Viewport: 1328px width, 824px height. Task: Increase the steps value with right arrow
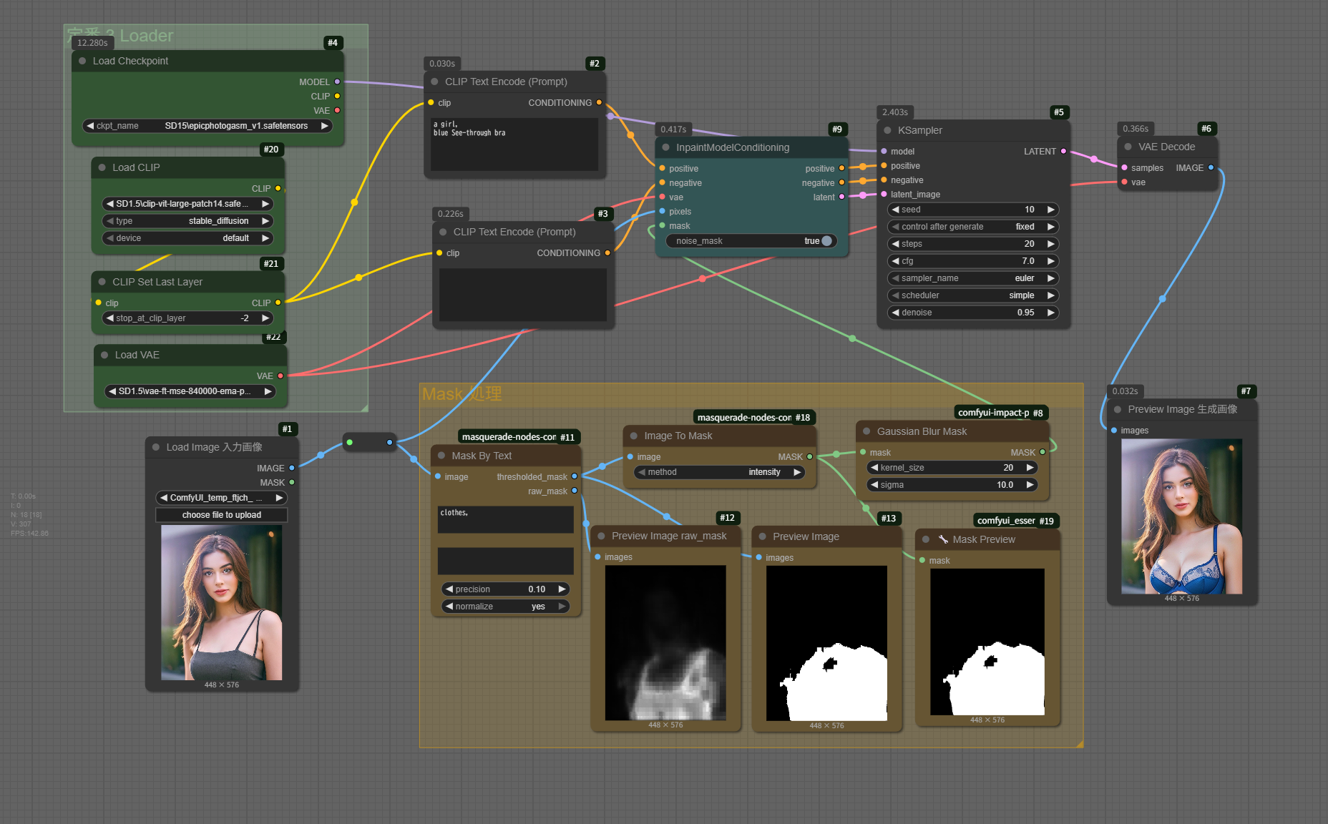pos(1050,244)
